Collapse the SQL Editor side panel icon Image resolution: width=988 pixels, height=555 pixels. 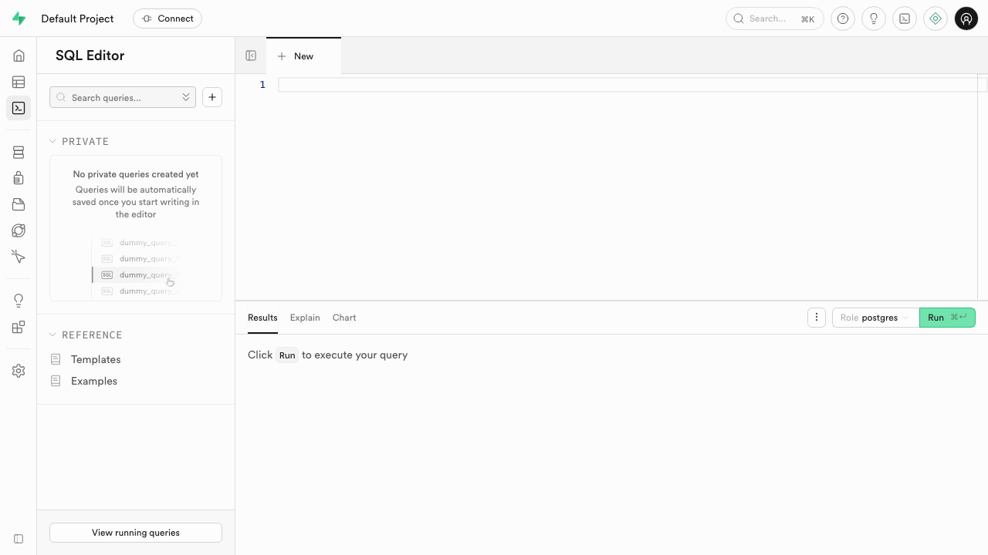point(251,55)
